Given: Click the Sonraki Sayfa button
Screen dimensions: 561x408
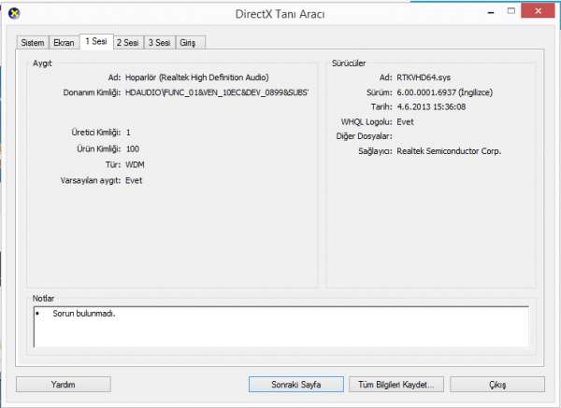Looking at the screenshot, I should tap(296, 385).
